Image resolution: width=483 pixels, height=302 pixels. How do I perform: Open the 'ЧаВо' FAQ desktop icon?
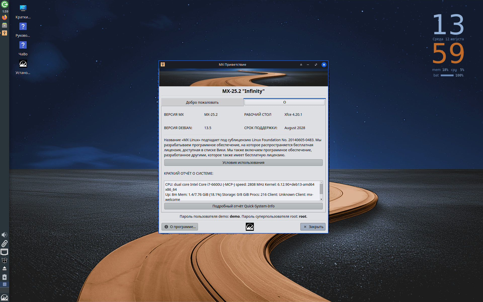(x=23, y=49)
